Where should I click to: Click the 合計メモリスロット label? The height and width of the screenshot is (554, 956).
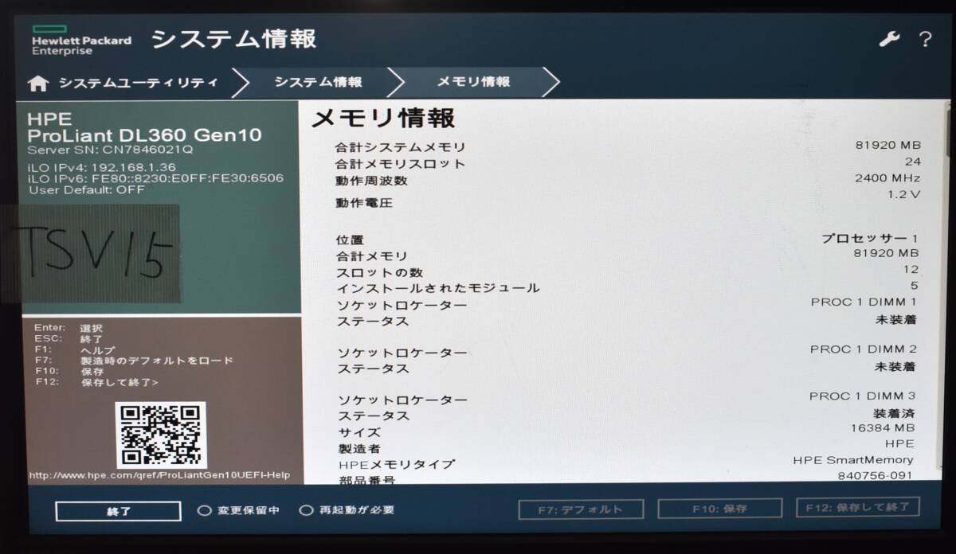[x=401, y=165]
